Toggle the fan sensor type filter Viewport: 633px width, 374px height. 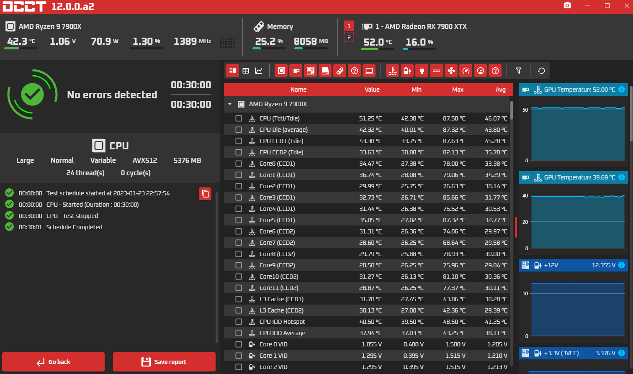451,71
